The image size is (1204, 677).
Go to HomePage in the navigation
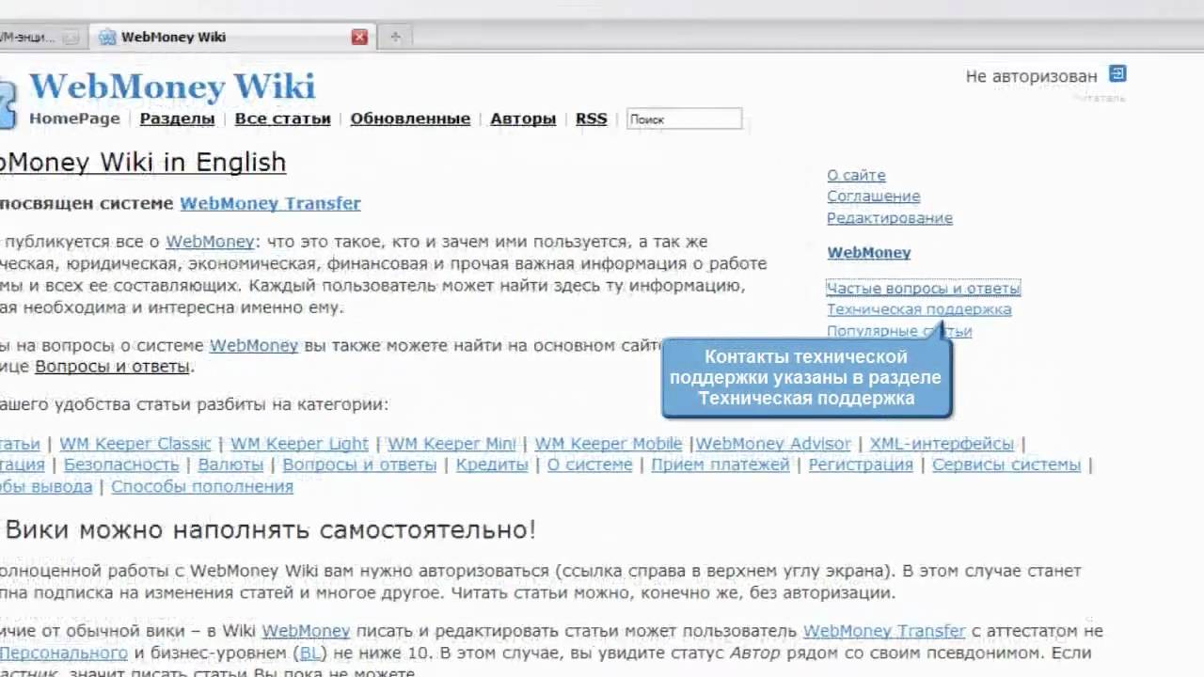74,118
